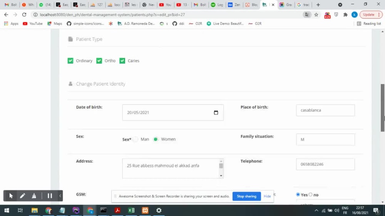Select the pen annotation tool
Screen dimensions: 385x216
click(x=23, y=196)
